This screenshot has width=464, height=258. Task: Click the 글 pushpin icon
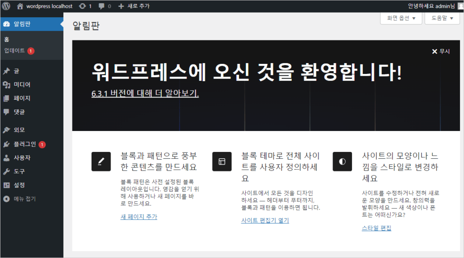(6, 71)
